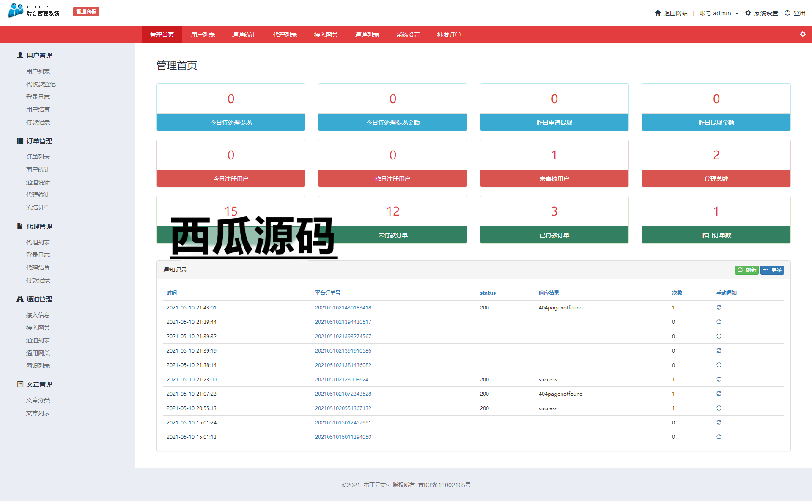812x501 pixels.
Task: Resend notification for order 2021051015011394050
Action: pyautogui.click(x=719, y=437)
